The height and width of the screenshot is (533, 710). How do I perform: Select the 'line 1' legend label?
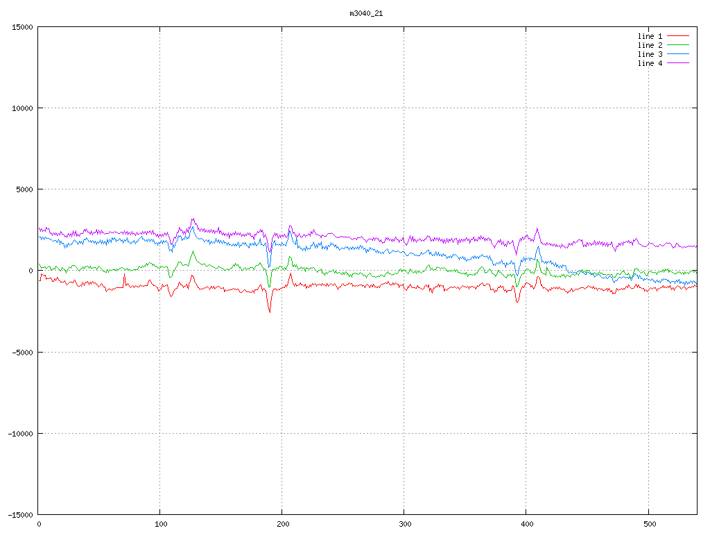(650, 36)
